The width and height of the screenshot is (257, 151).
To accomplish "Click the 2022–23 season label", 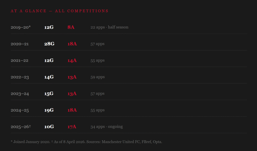I will coord(20,77).
